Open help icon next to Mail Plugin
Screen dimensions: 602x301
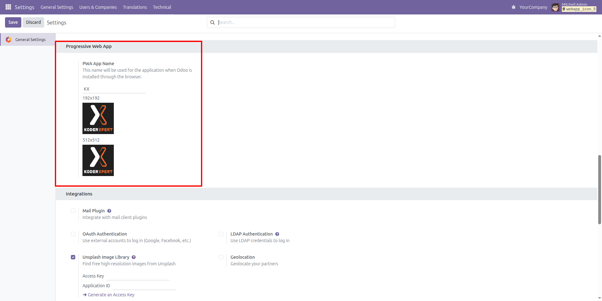pyautogui.click(x=109, y=211)
